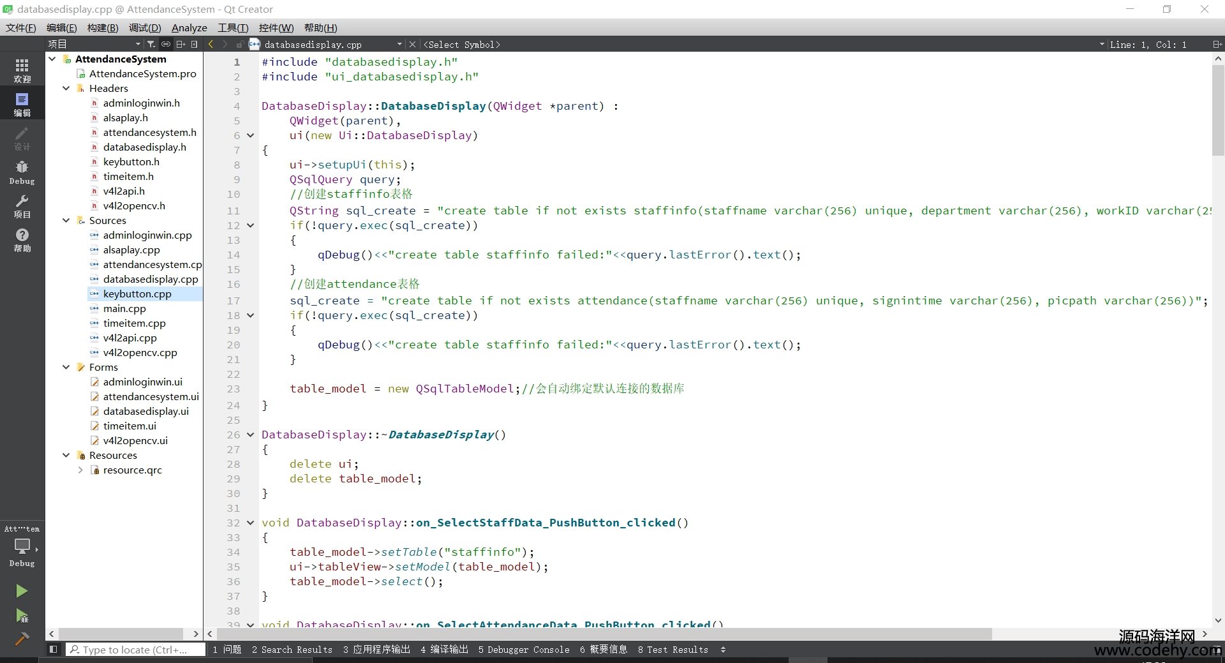Screen dimensions: 1225x663
Task: Collapse the Headers folder in project tree
Action: point(66,89)
